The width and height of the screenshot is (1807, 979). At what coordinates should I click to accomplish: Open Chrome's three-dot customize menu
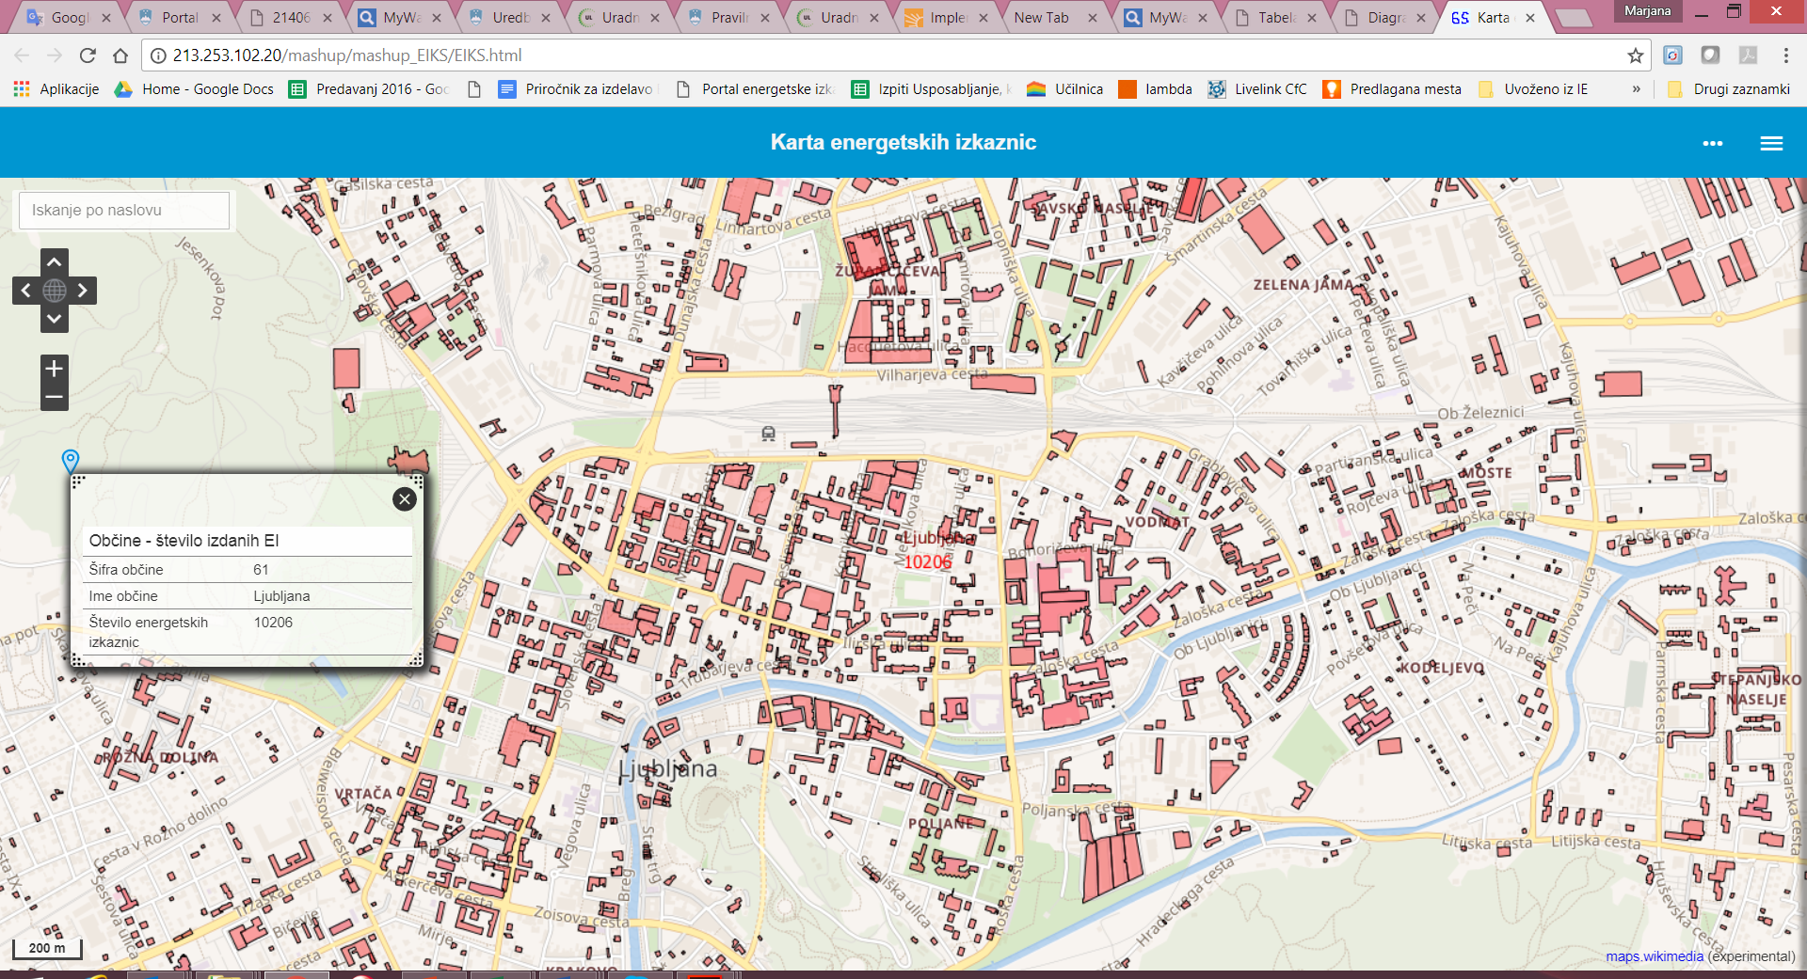pos(1785,55)
